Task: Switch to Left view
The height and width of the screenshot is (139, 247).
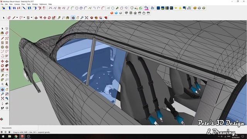Action: coord(148,13)
